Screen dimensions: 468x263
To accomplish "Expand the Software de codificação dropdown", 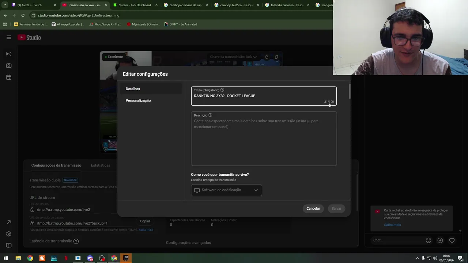I will coord(226,190).
